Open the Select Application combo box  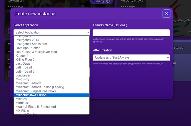click(52, 32)
